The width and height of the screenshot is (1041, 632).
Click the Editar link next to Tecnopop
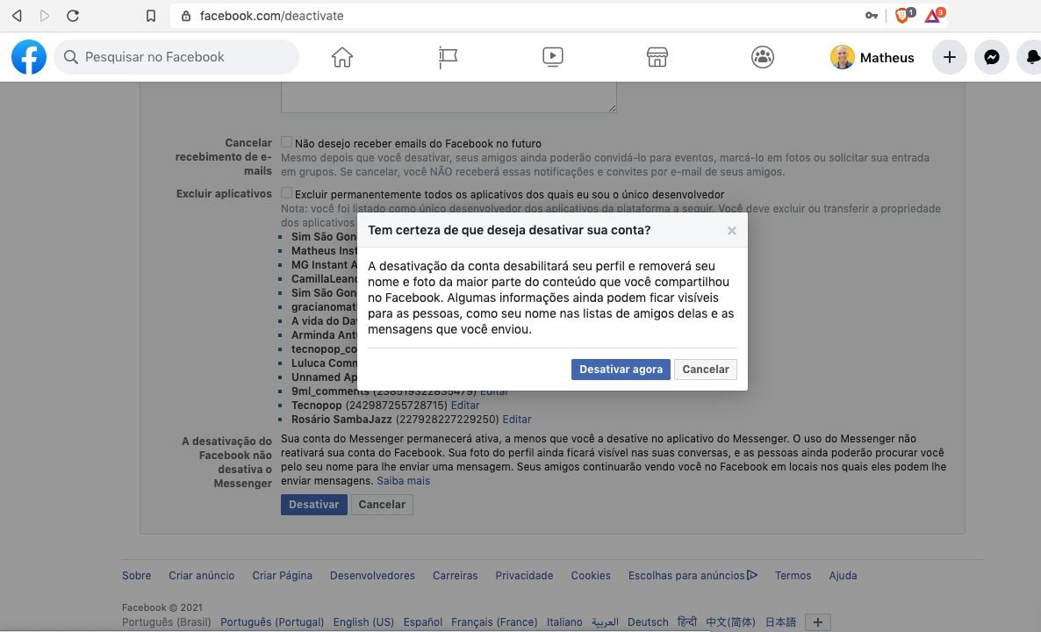tap(464, 405)
